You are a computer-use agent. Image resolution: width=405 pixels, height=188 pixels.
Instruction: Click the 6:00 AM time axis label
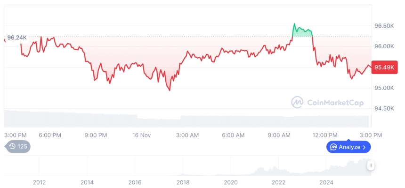pos(233,135)
